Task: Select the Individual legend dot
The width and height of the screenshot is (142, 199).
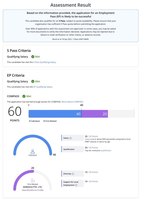Action: 30,121
